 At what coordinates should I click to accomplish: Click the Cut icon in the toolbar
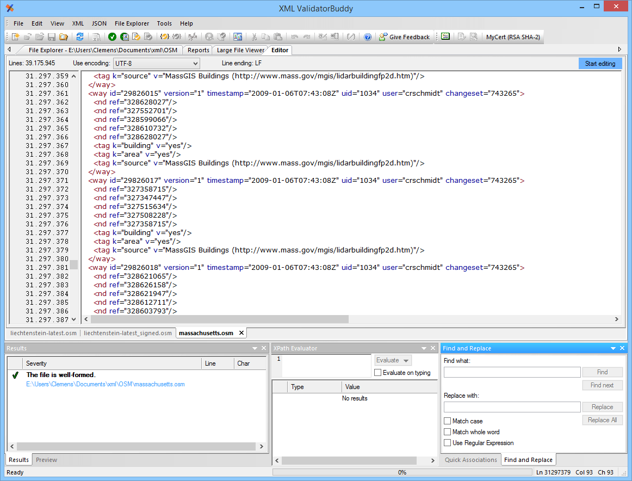(x=253, y=37)
